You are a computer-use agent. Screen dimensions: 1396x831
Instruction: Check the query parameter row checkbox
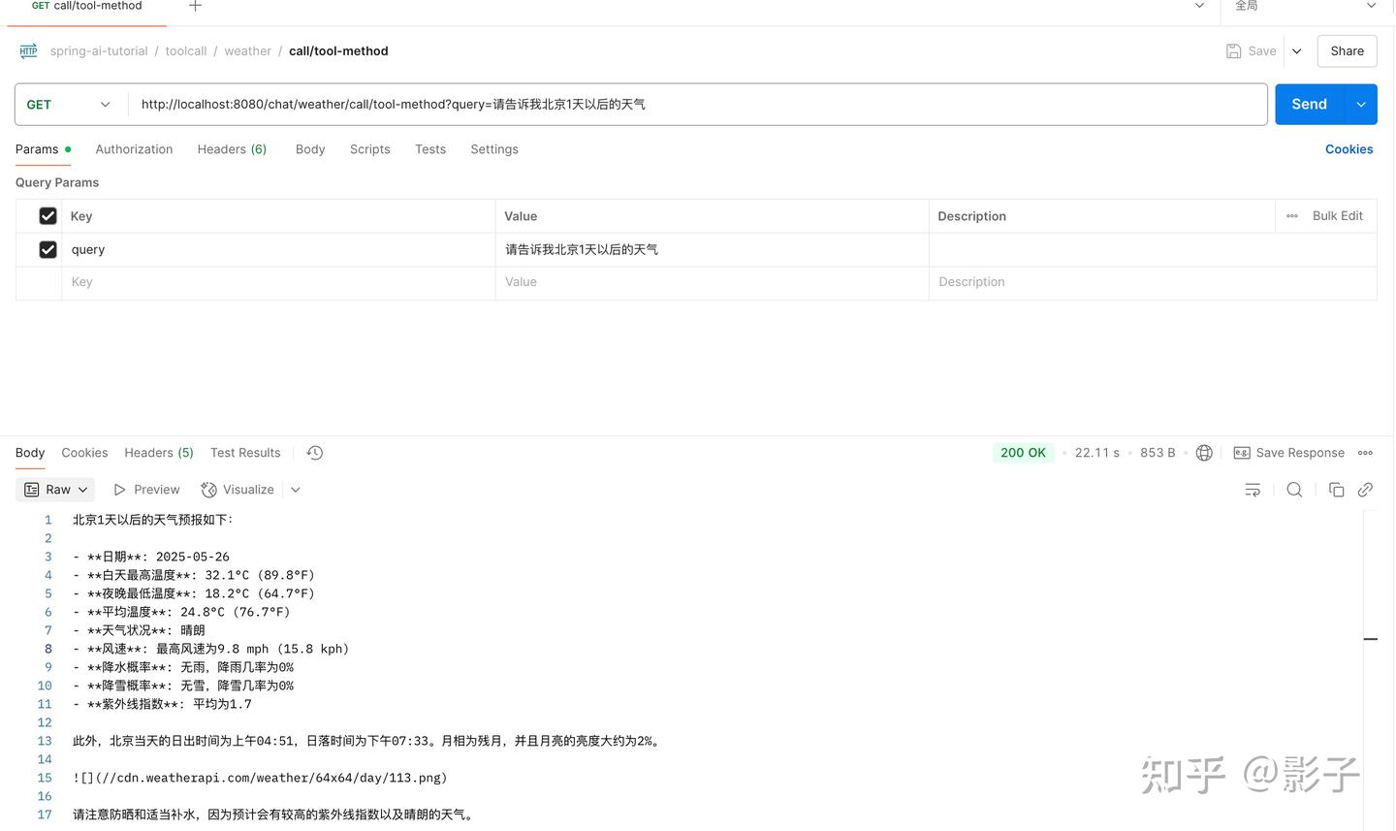click(x=48, y=249)
